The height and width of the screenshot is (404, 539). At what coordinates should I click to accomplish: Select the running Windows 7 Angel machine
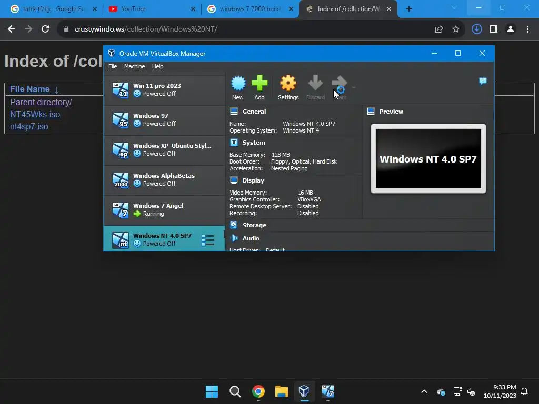click(164, 209)
